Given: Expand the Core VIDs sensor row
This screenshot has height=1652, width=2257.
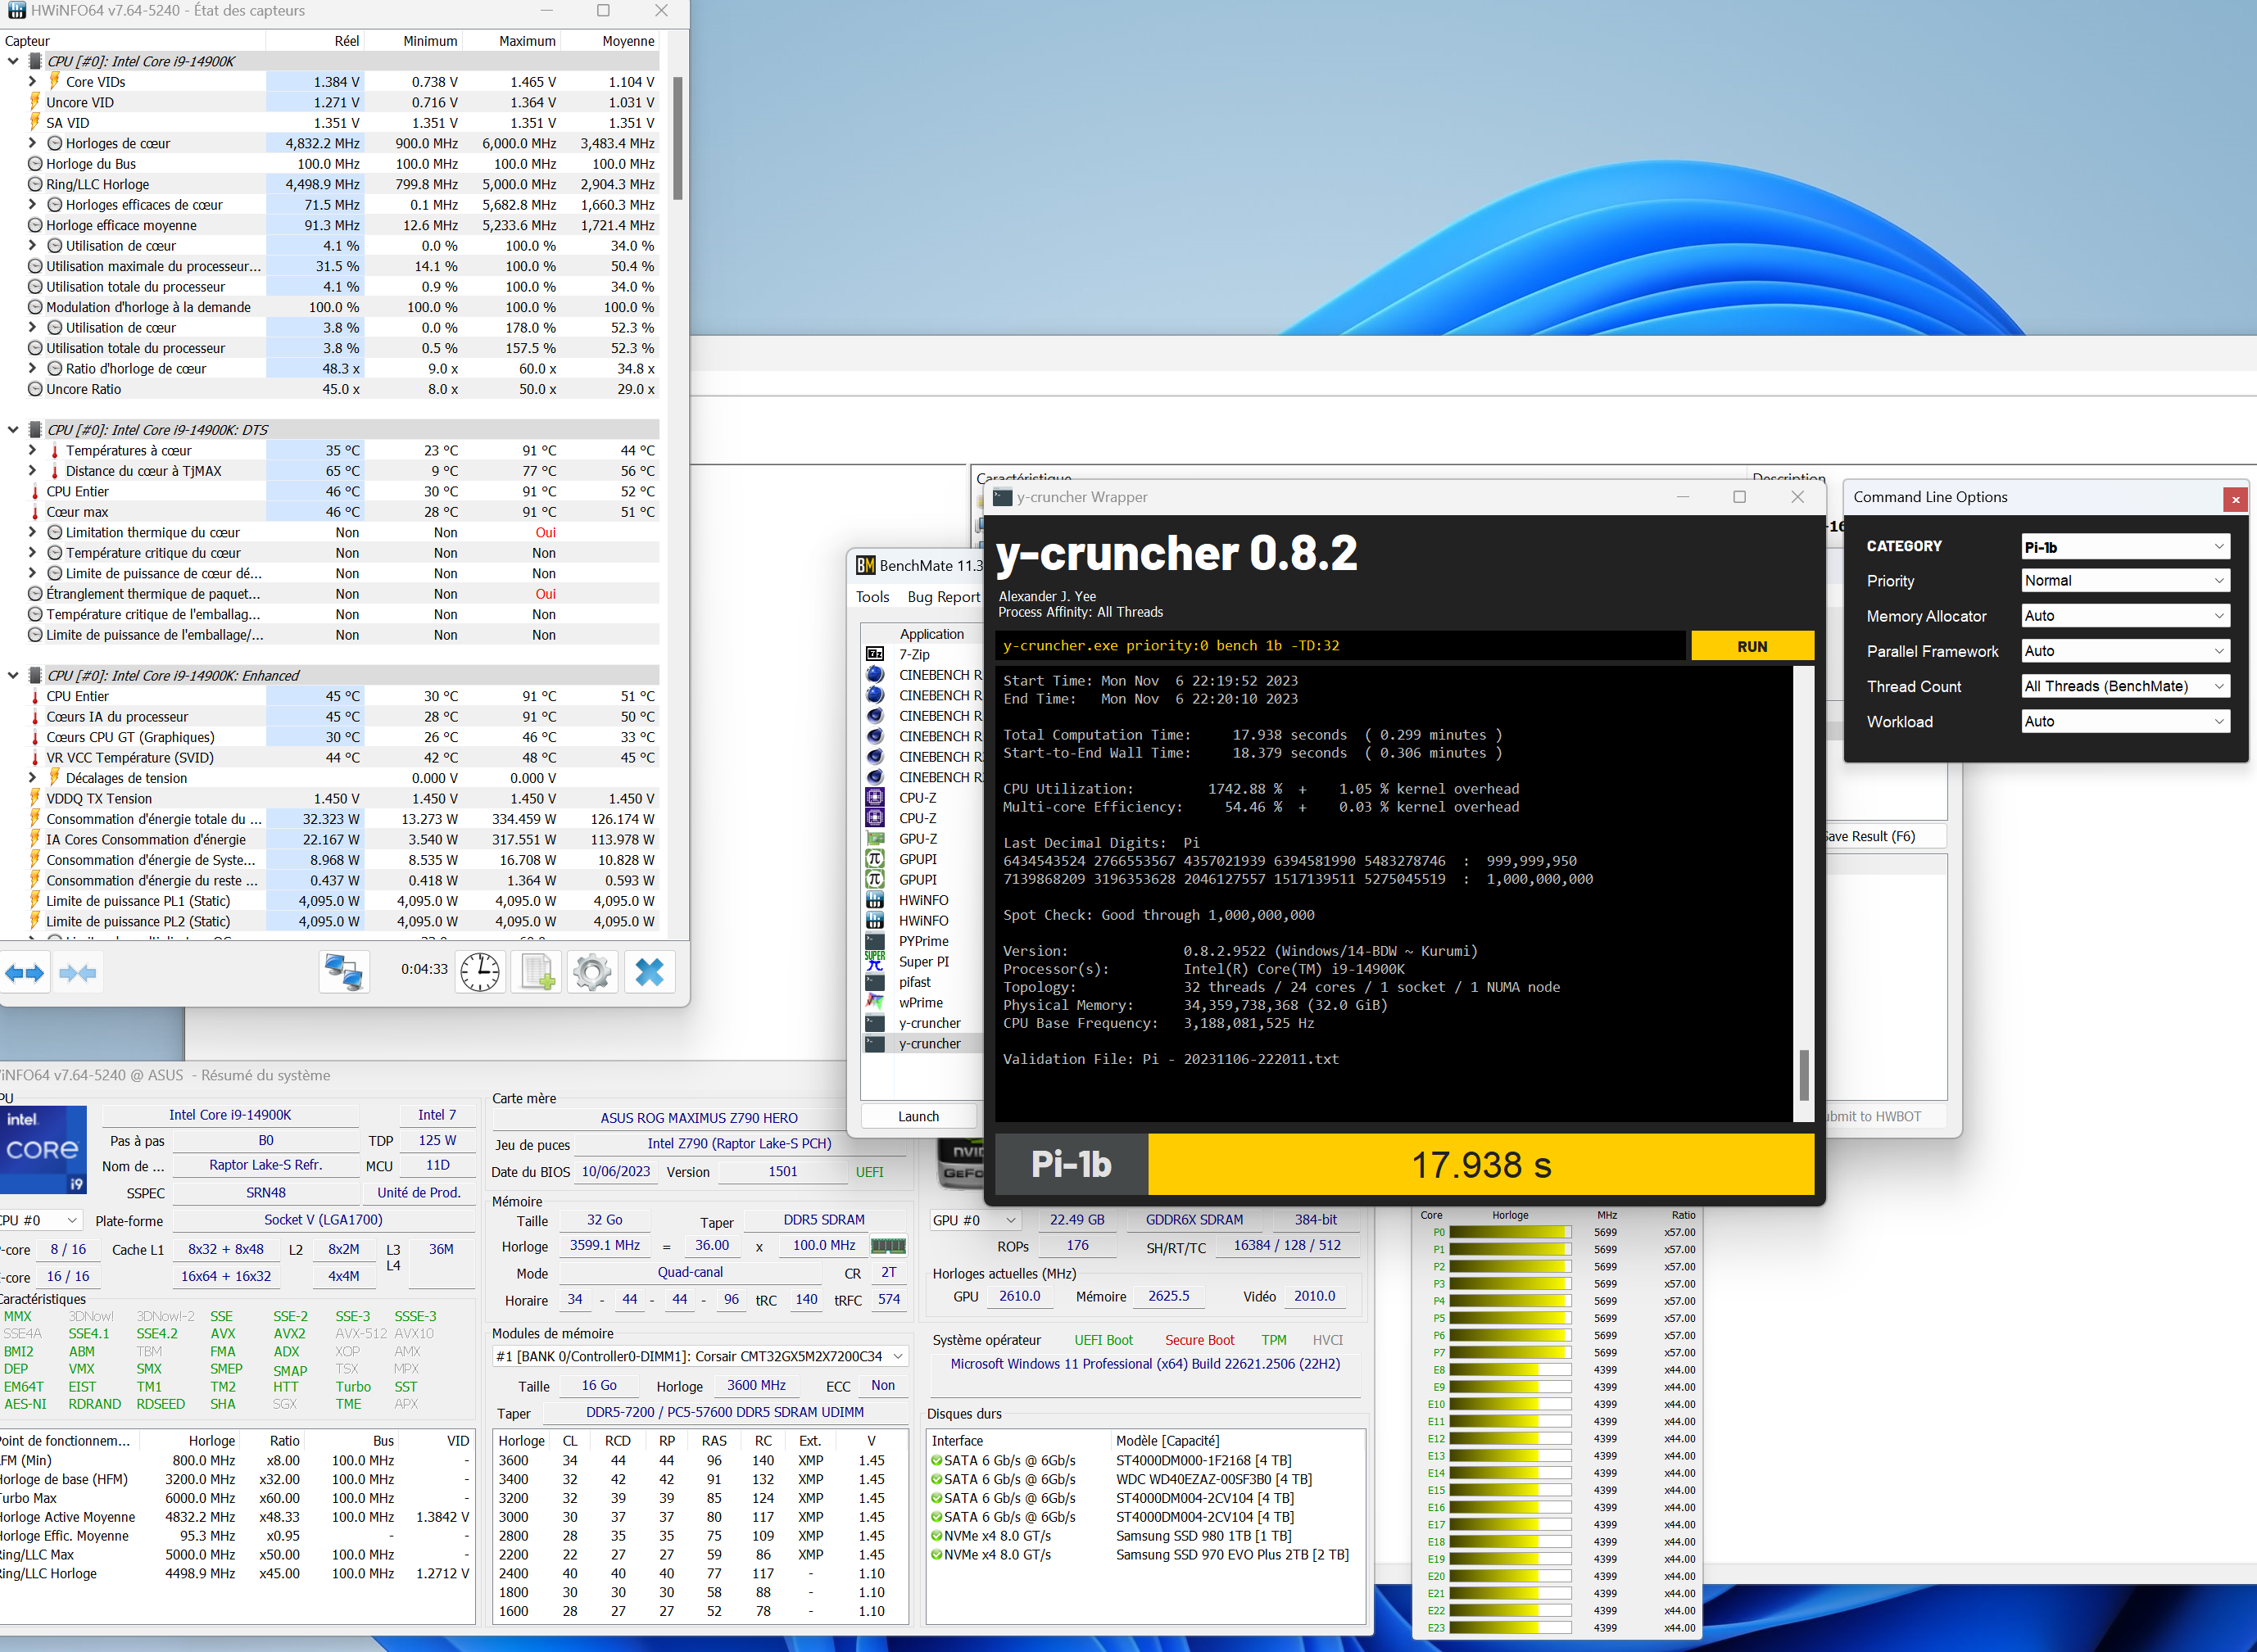Looking at the screenshot, I should click(32, 82).
